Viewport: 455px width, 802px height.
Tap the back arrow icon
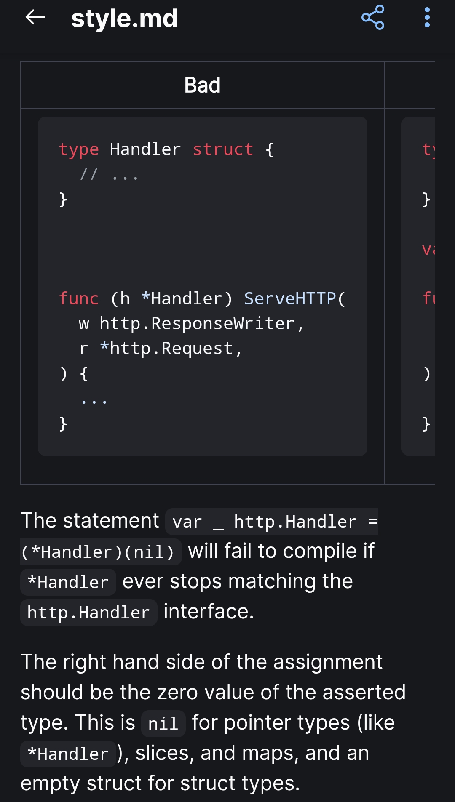tap(35, 18)
